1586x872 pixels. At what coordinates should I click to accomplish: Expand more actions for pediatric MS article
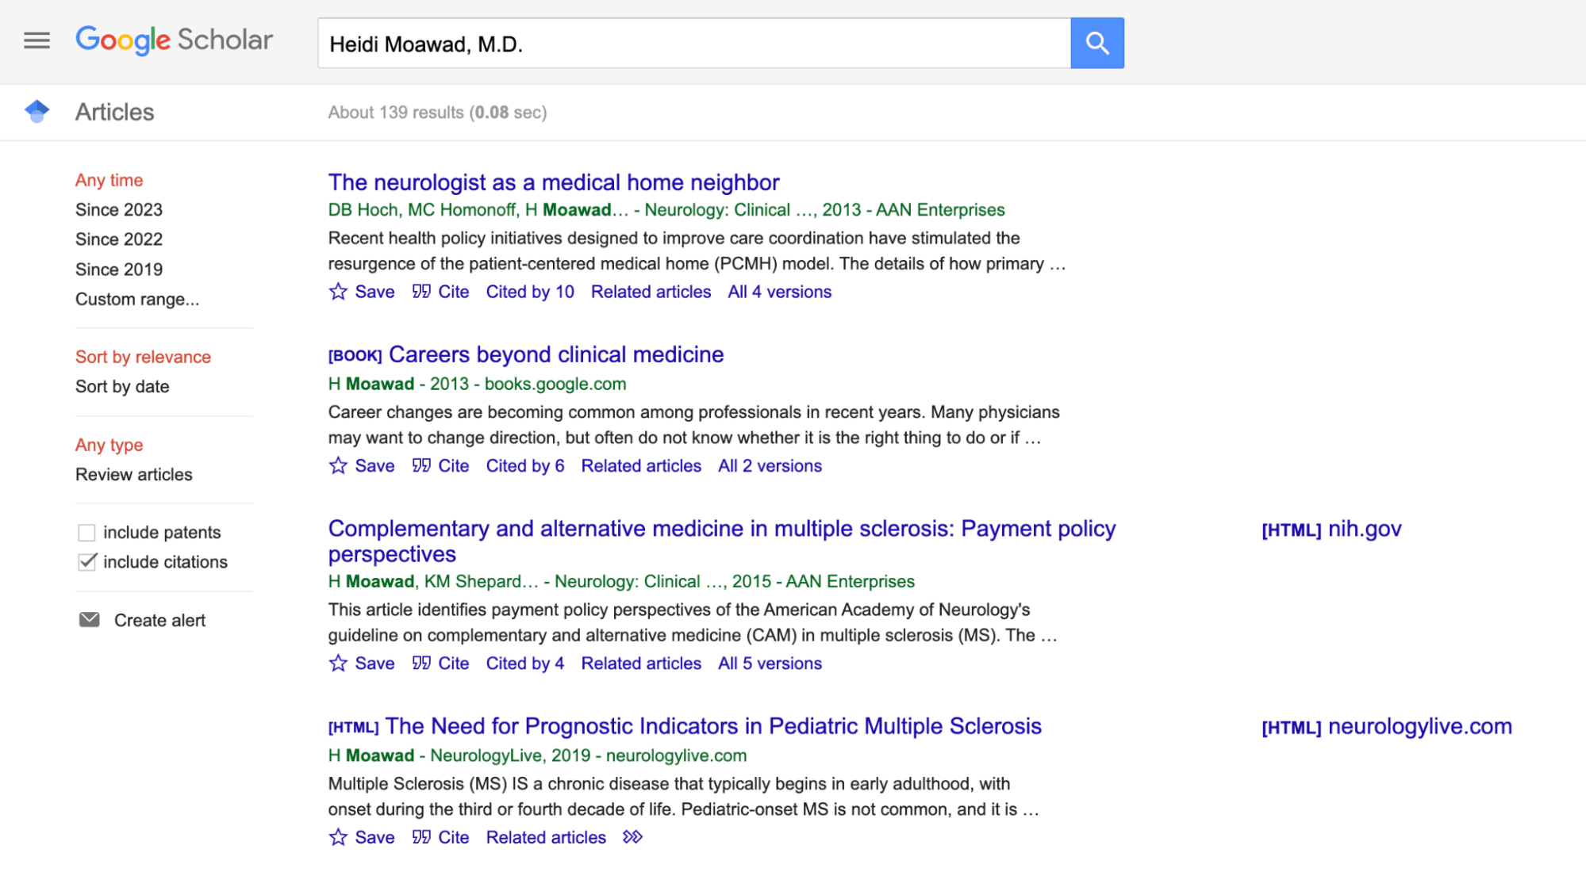pos(632,837)
